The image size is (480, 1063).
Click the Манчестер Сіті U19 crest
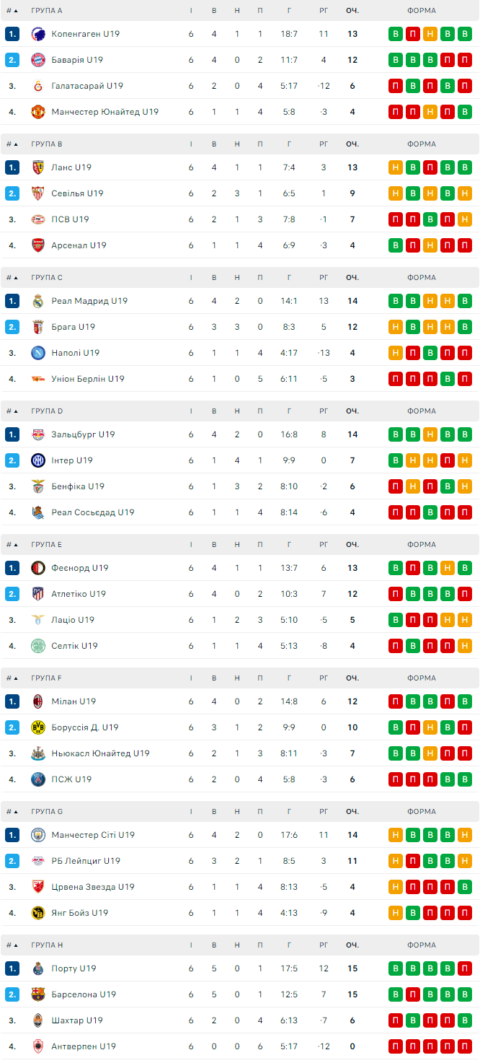(x=38, y=835)
